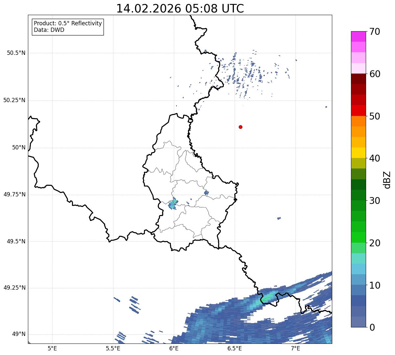Click the colorbar 60 tick label
The width and height of the screenshot is (395, 355).
(375, 74)
